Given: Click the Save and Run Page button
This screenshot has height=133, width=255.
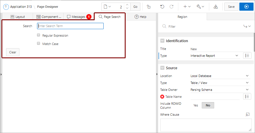Looking at the screenshot, I should pos(246,7).
